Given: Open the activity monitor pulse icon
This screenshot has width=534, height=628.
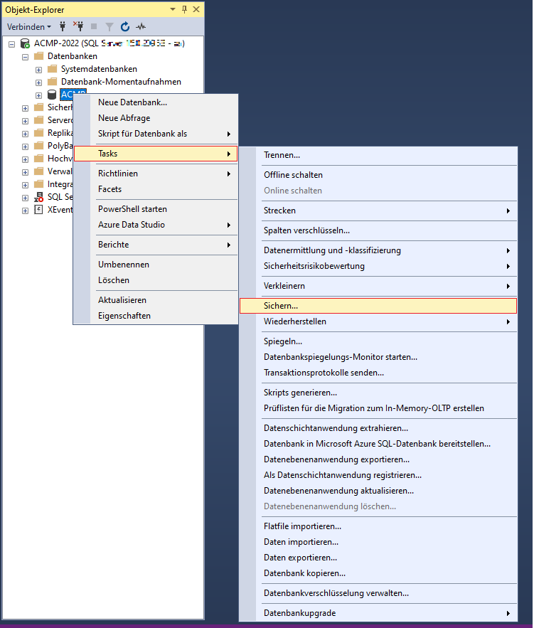Looking at the screenshot, I should 141,26.
